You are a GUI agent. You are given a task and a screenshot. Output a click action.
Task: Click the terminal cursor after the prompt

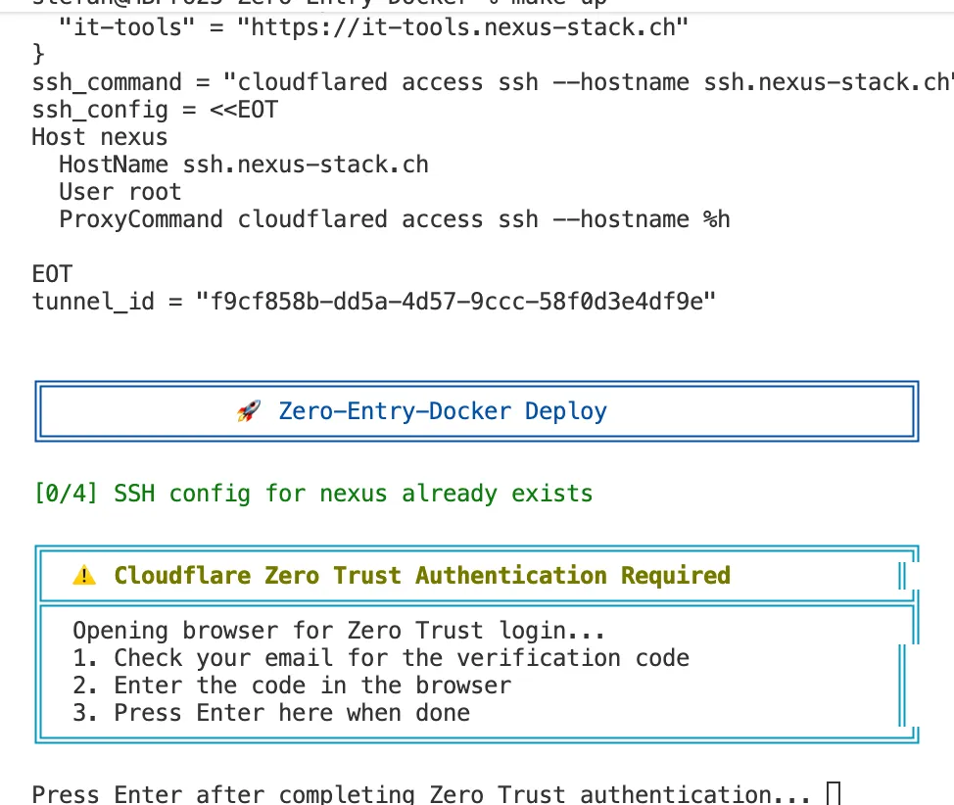pos(834,792)
